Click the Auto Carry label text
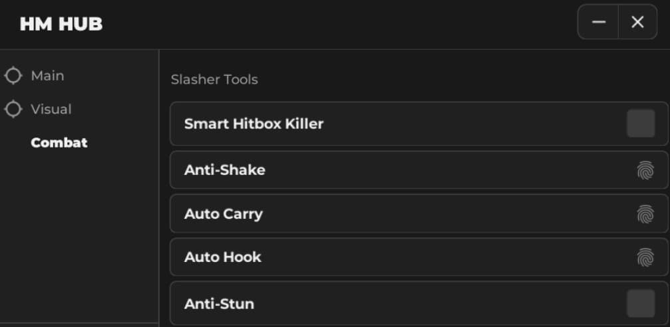This screenshot has height=327, width=670. click(224, 214)
